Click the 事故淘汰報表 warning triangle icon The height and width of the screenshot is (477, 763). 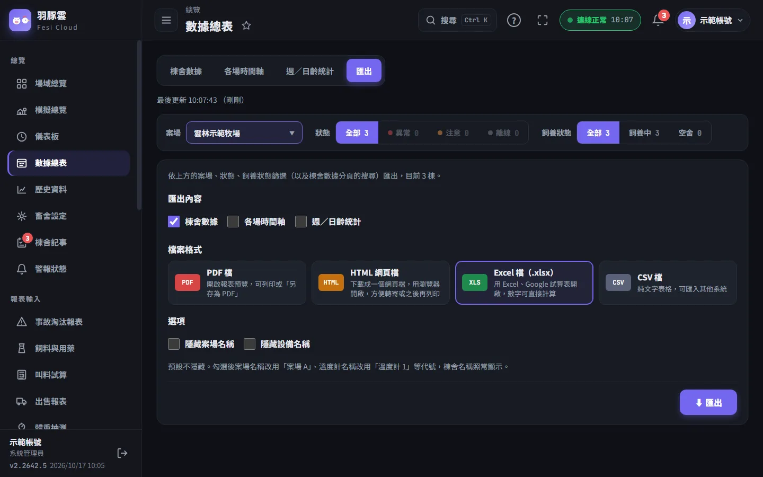tap(22, 322)
